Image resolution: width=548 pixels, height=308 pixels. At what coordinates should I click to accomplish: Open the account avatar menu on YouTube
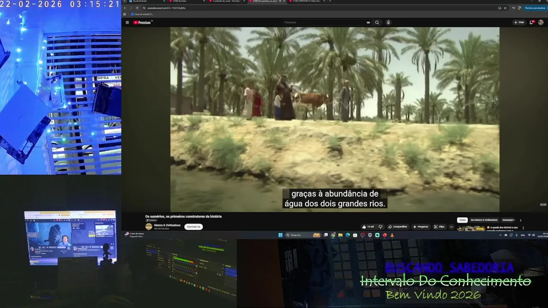541,22
